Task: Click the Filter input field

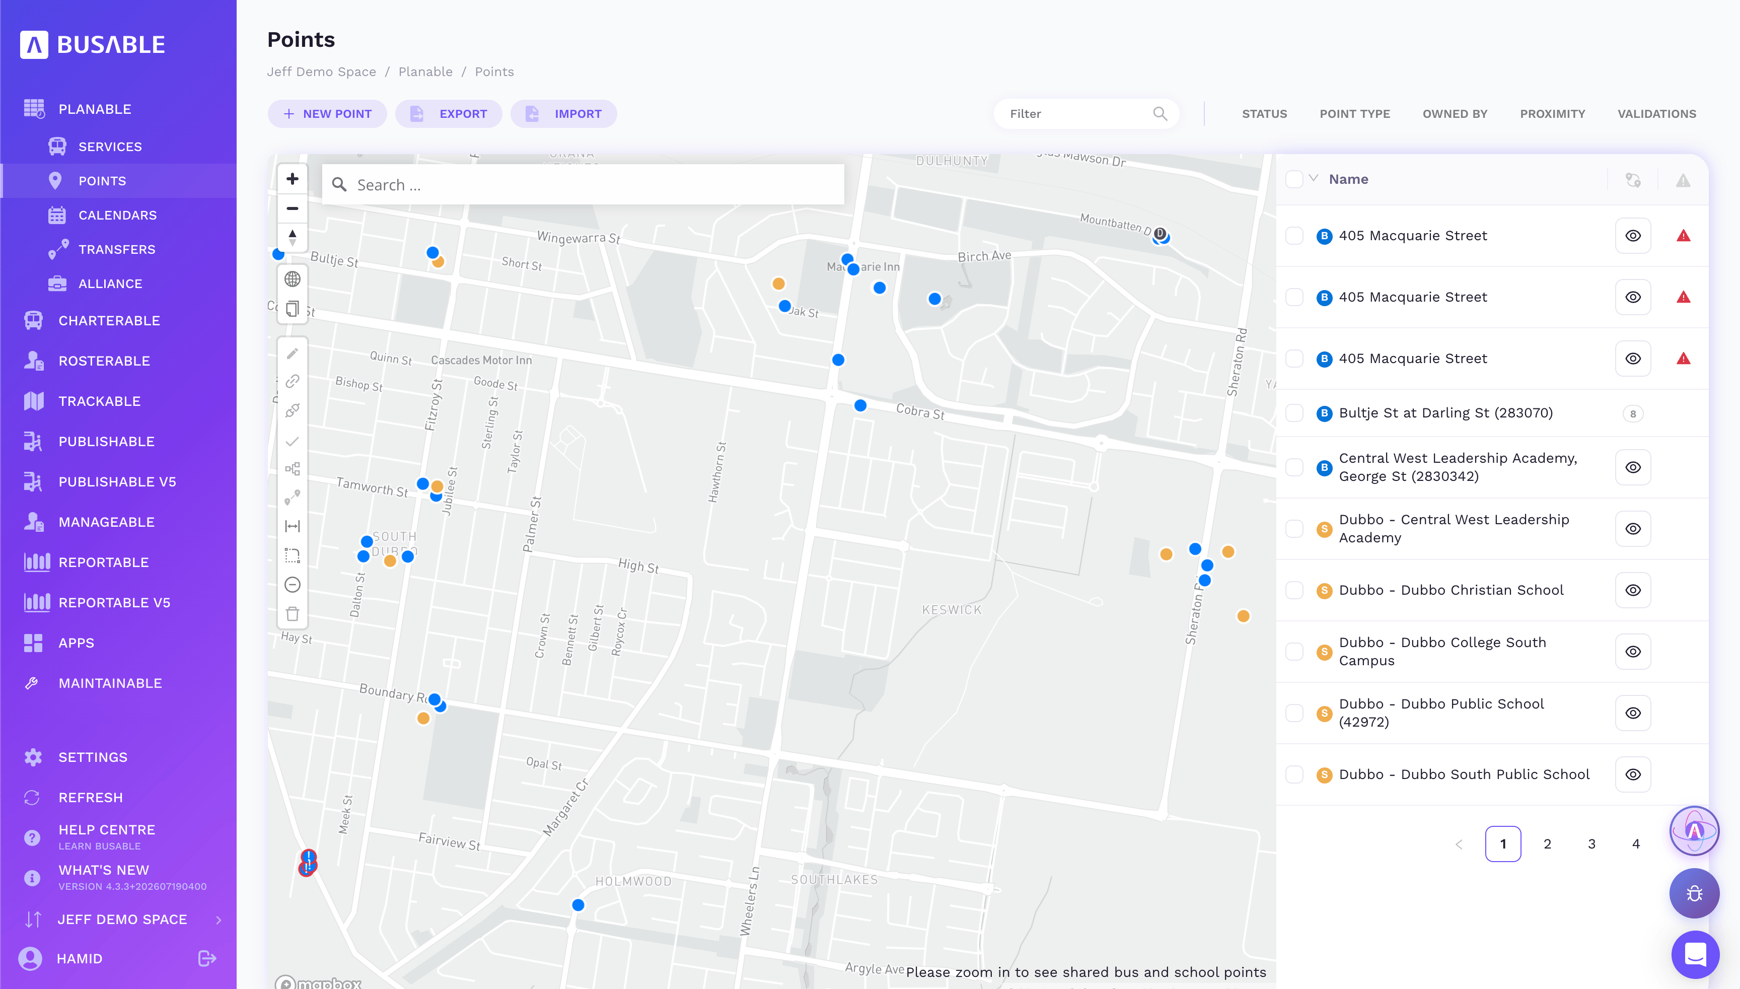Action: [1086, 114]
